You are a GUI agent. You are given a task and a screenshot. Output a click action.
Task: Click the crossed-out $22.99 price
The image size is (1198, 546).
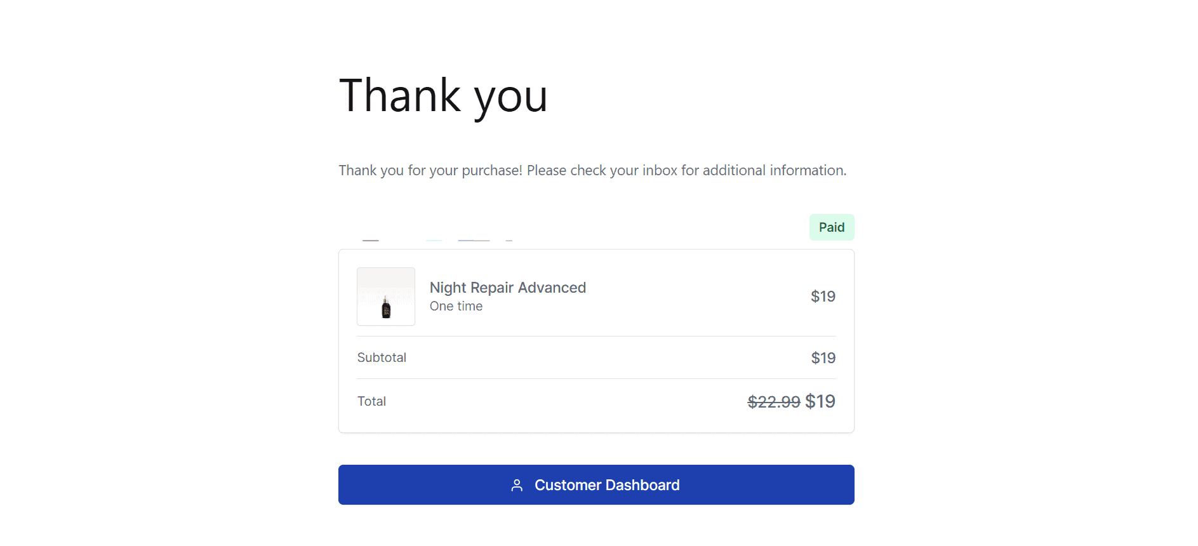(x=774, y=402)
